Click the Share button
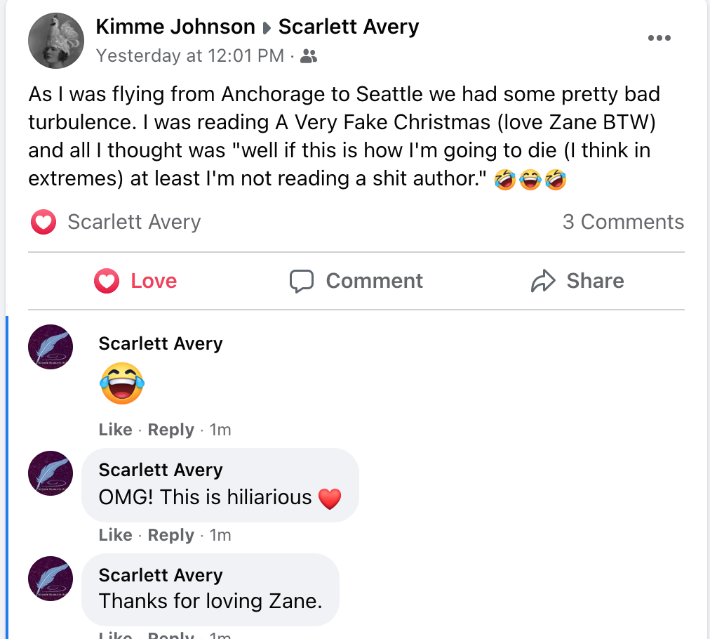710x639 pixels. [x=577, y=281]
